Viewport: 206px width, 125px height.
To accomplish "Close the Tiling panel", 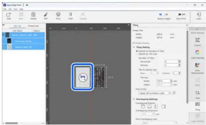I will [x=187, y=25].
